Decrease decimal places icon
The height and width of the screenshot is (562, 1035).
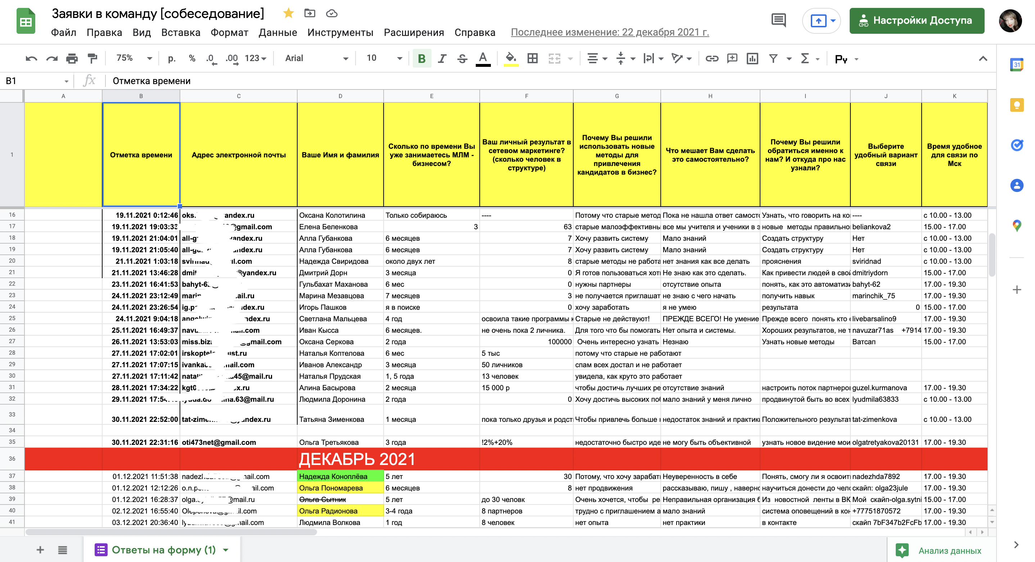(x=211, y=59)
